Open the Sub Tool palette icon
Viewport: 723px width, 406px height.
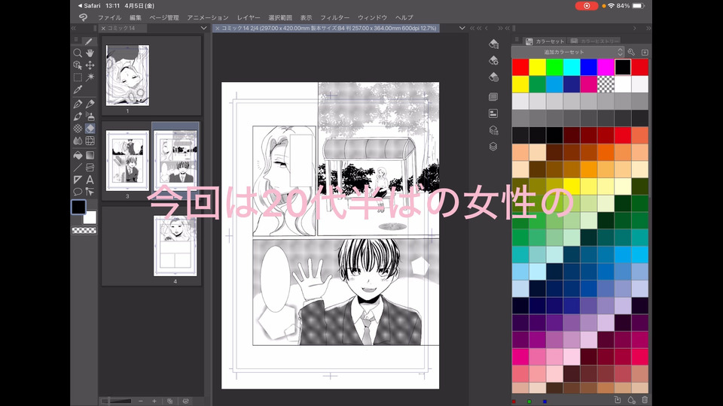493,44
